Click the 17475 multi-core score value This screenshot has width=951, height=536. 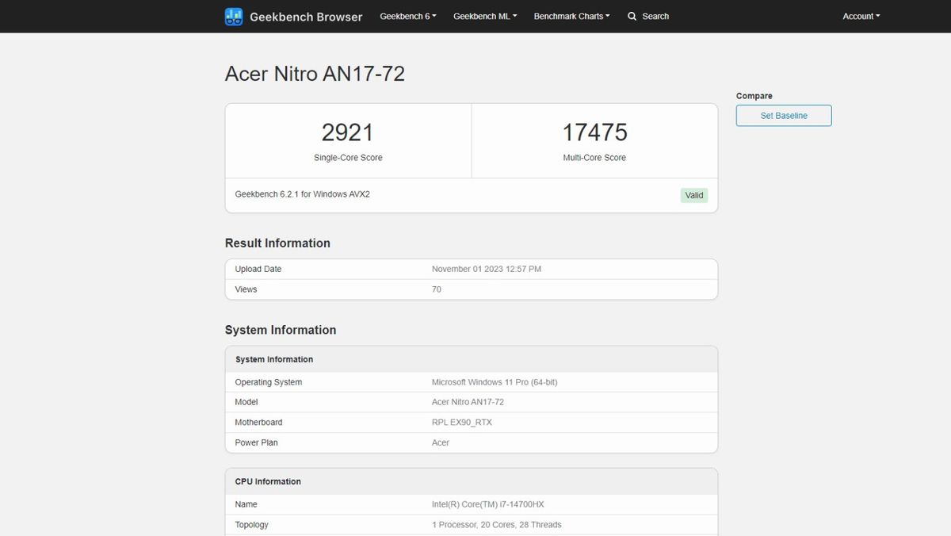594,132
